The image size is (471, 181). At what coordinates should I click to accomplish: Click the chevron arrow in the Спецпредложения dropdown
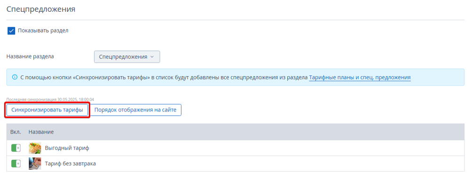(x=152, y=57)
